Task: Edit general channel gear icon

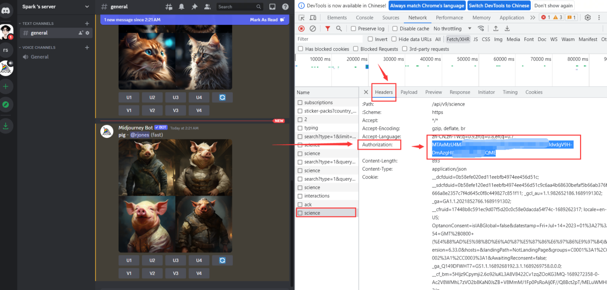Action: pyautogui.click(x=87, y=33)
